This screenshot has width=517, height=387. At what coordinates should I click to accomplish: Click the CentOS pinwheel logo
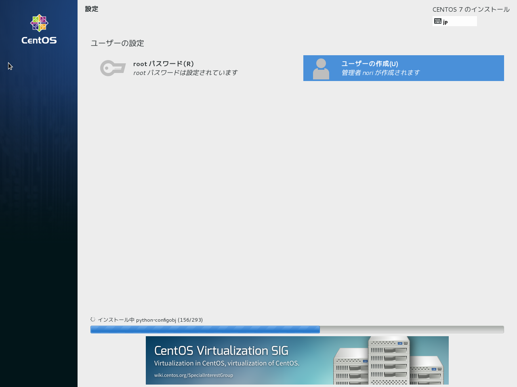(39, 23)
